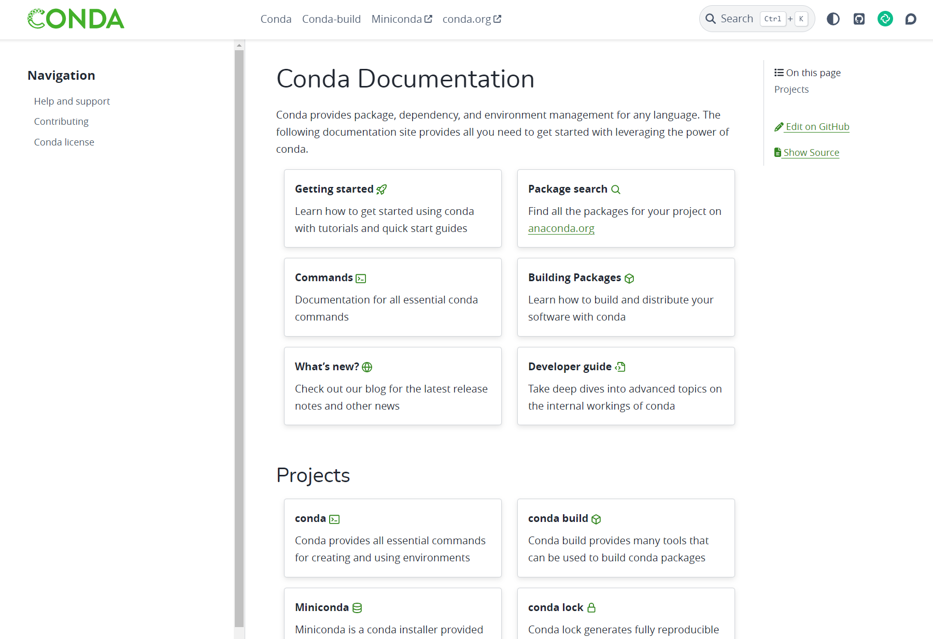Click the terminal icon on the conda project card
Image resolution: width=933 pixels, height=639 pixels.
(x=334, y=519)
